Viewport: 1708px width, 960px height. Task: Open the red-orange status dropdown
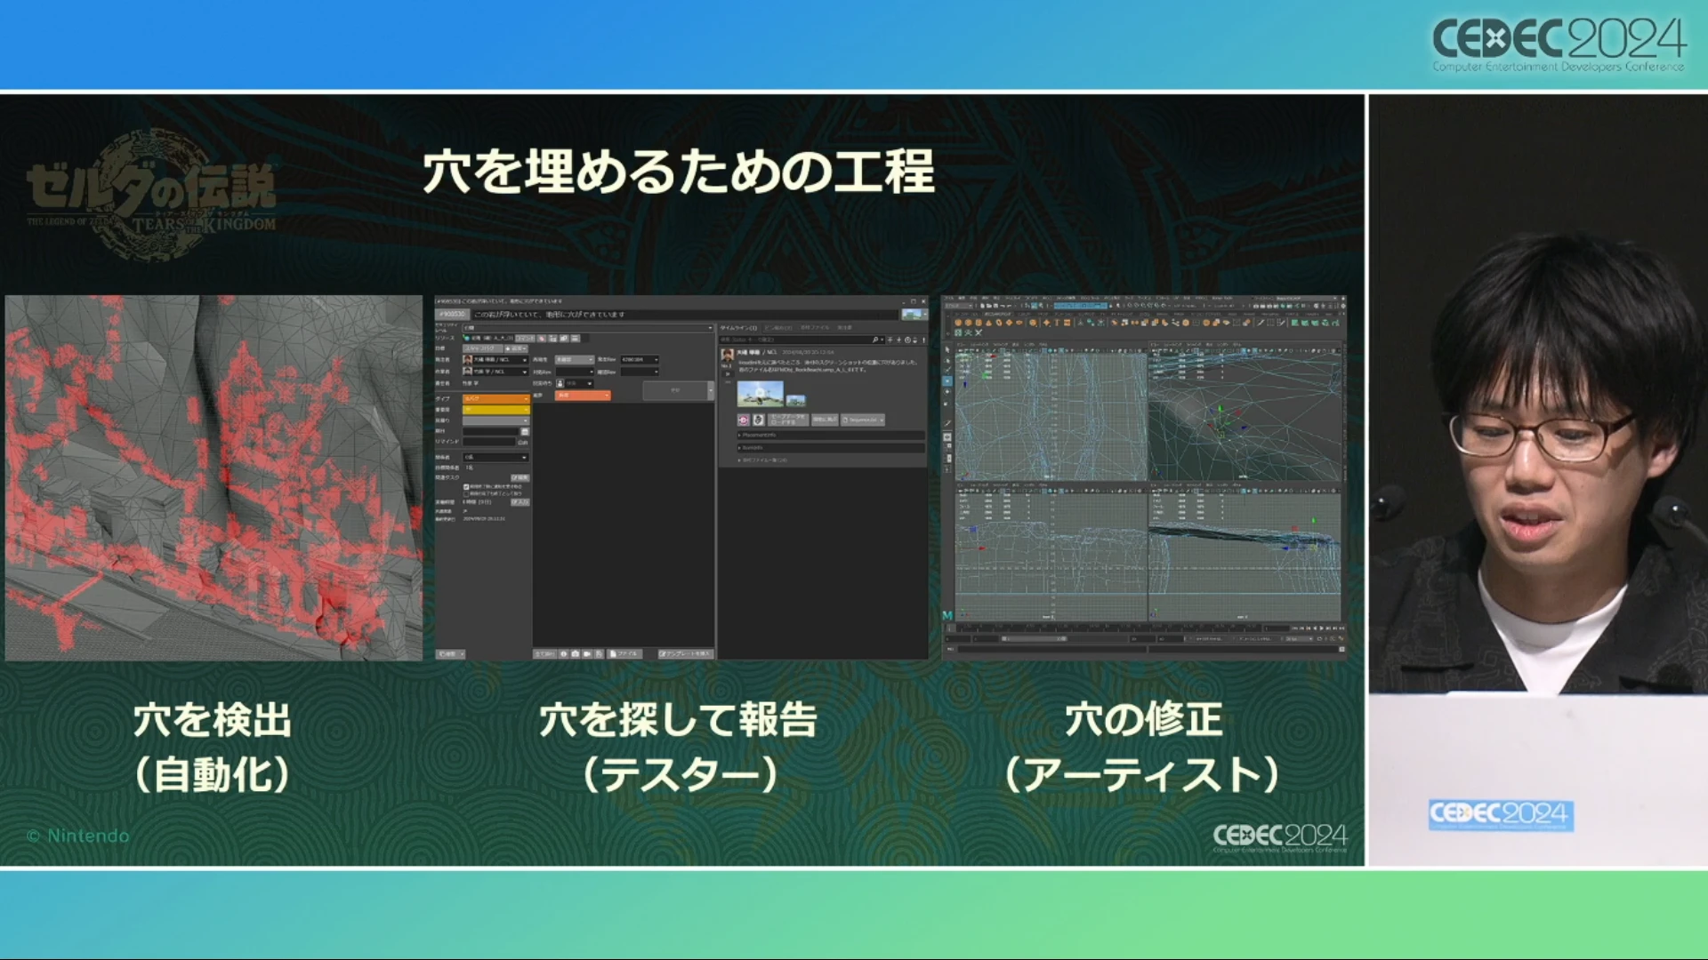point(583,395)
